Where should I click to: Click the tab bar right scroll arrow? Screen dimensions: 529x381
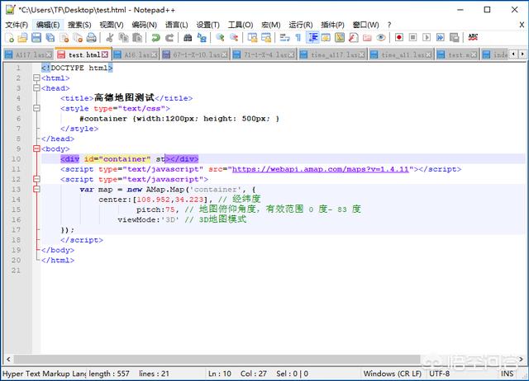click(522, 54)
